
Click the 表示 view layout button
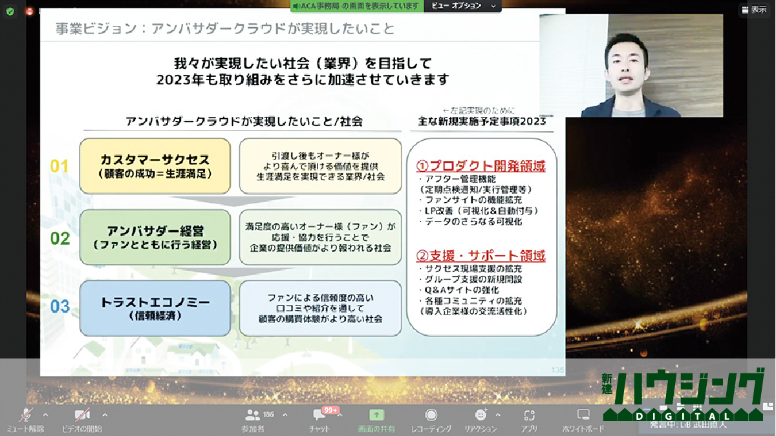(754, 10)
